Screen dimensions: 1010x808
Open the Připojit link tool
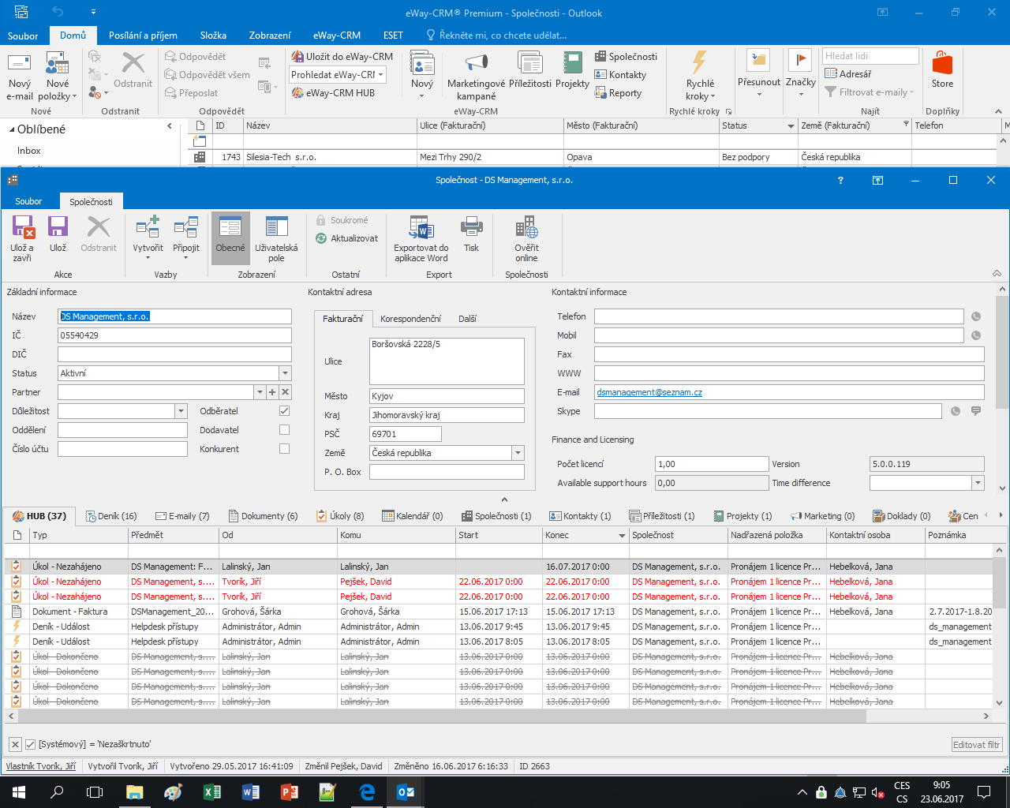pos(186,238)
